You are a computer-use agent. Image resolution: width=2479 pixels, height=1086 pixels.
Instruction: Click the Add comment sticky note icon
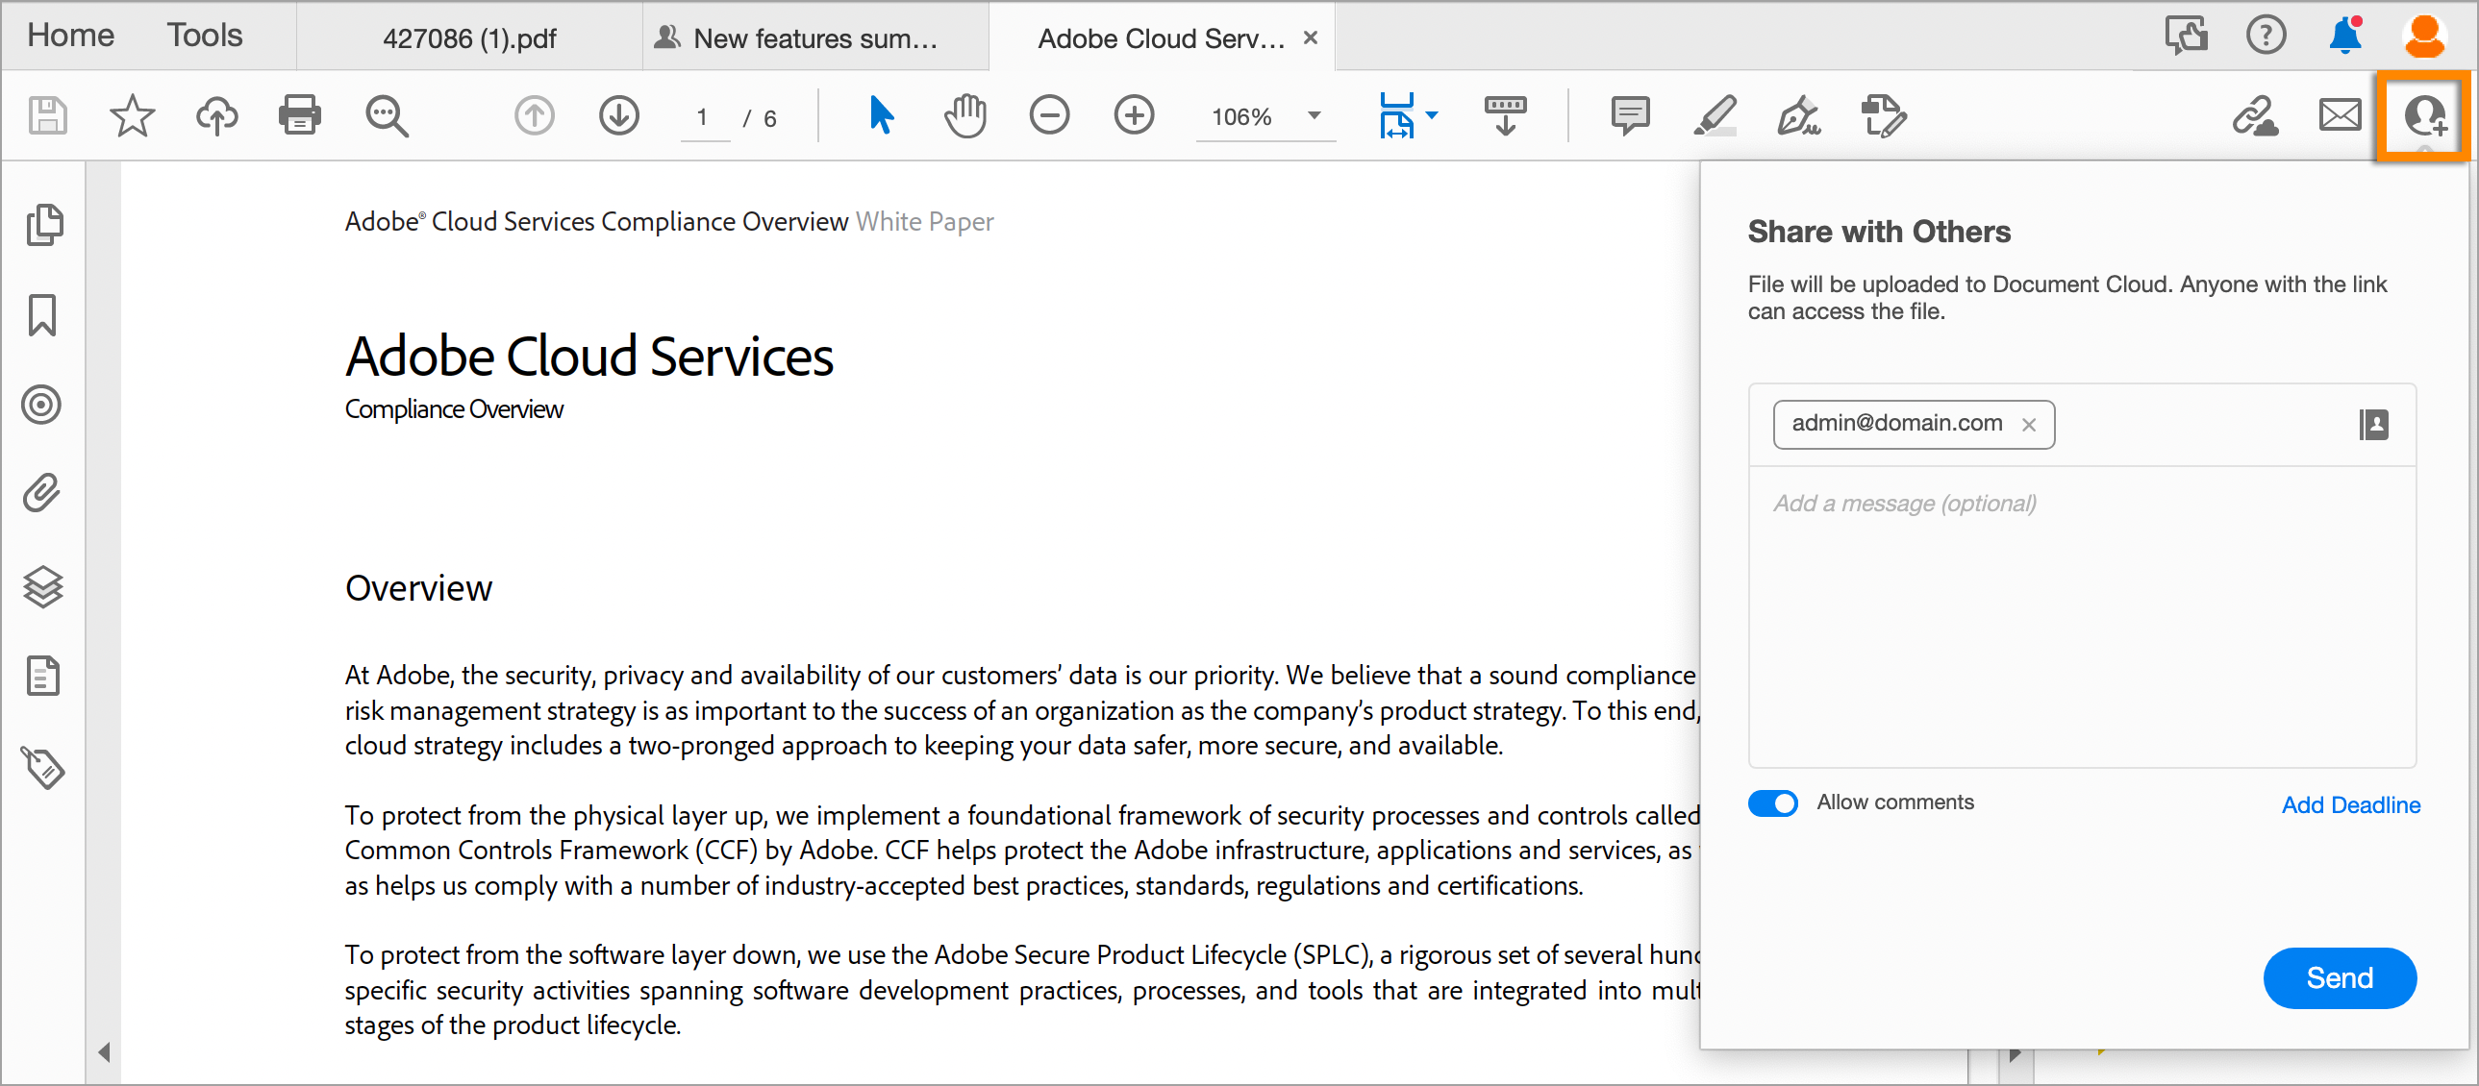pyautogui.click(x=1629, y=115)
